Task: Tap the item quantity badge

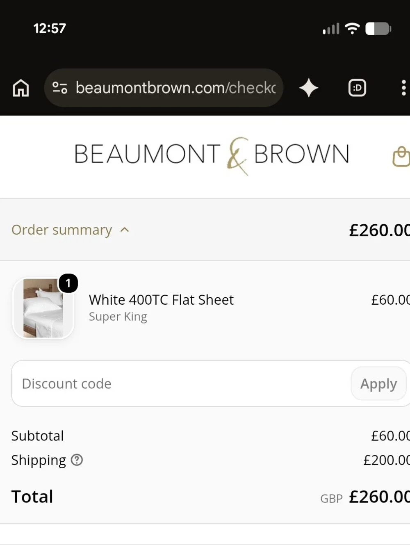Action: tap(68, 283)
